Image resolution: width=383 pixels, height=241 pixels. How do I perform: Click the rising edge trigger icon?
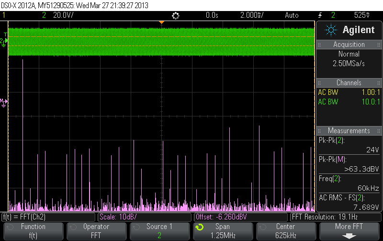click(320, 15)
